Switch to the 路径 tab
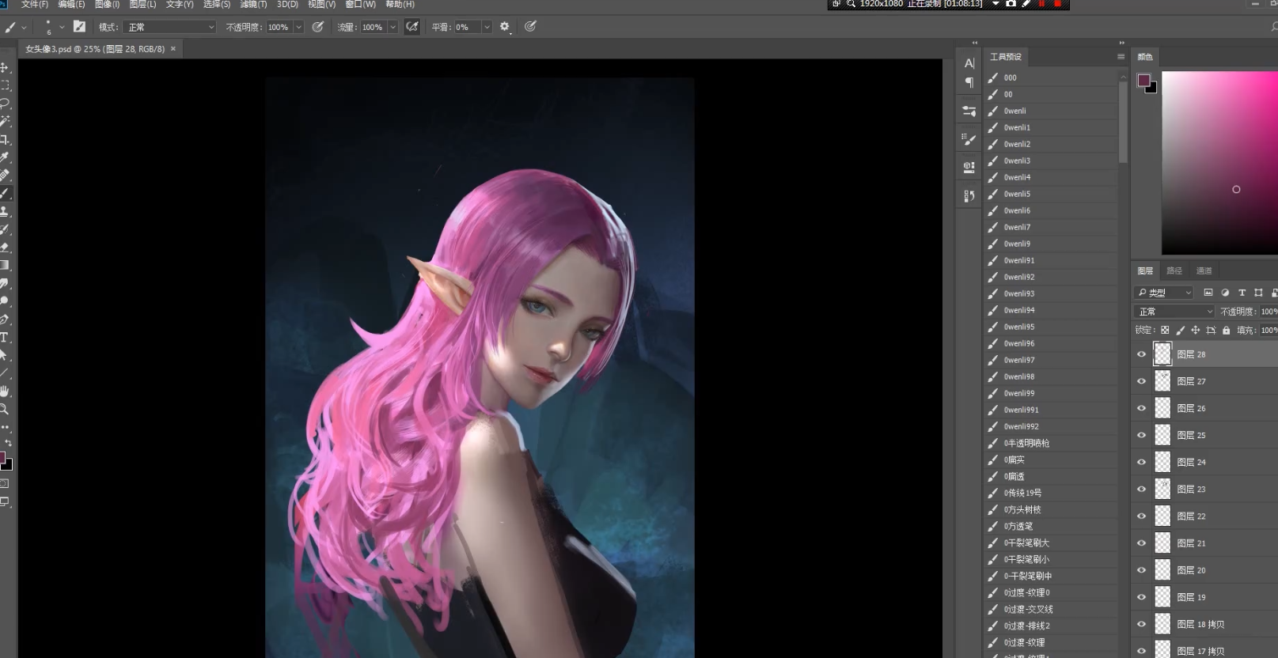This screenshot has width=1278, height=658. (x=1174, y=270)
